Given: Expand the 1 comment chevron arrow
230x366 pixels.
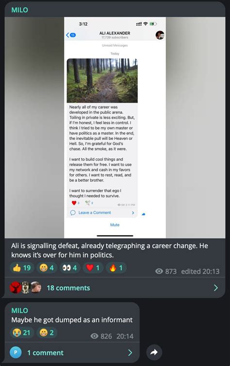Looking at the screenshot, I should (130, 353).
